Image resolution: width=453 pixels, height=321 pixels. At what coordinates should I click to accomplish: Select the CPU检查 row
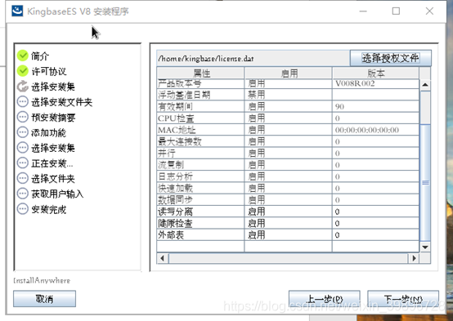coord(288,118)
